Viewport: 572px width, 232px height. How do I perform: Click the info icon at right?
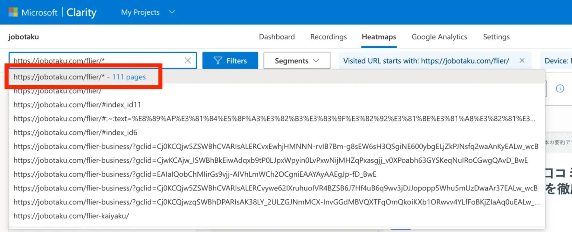point(560,88)
